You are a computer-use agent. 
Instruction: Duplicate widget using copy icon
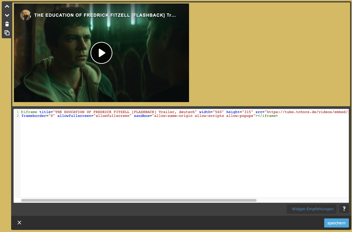point(7,33)
